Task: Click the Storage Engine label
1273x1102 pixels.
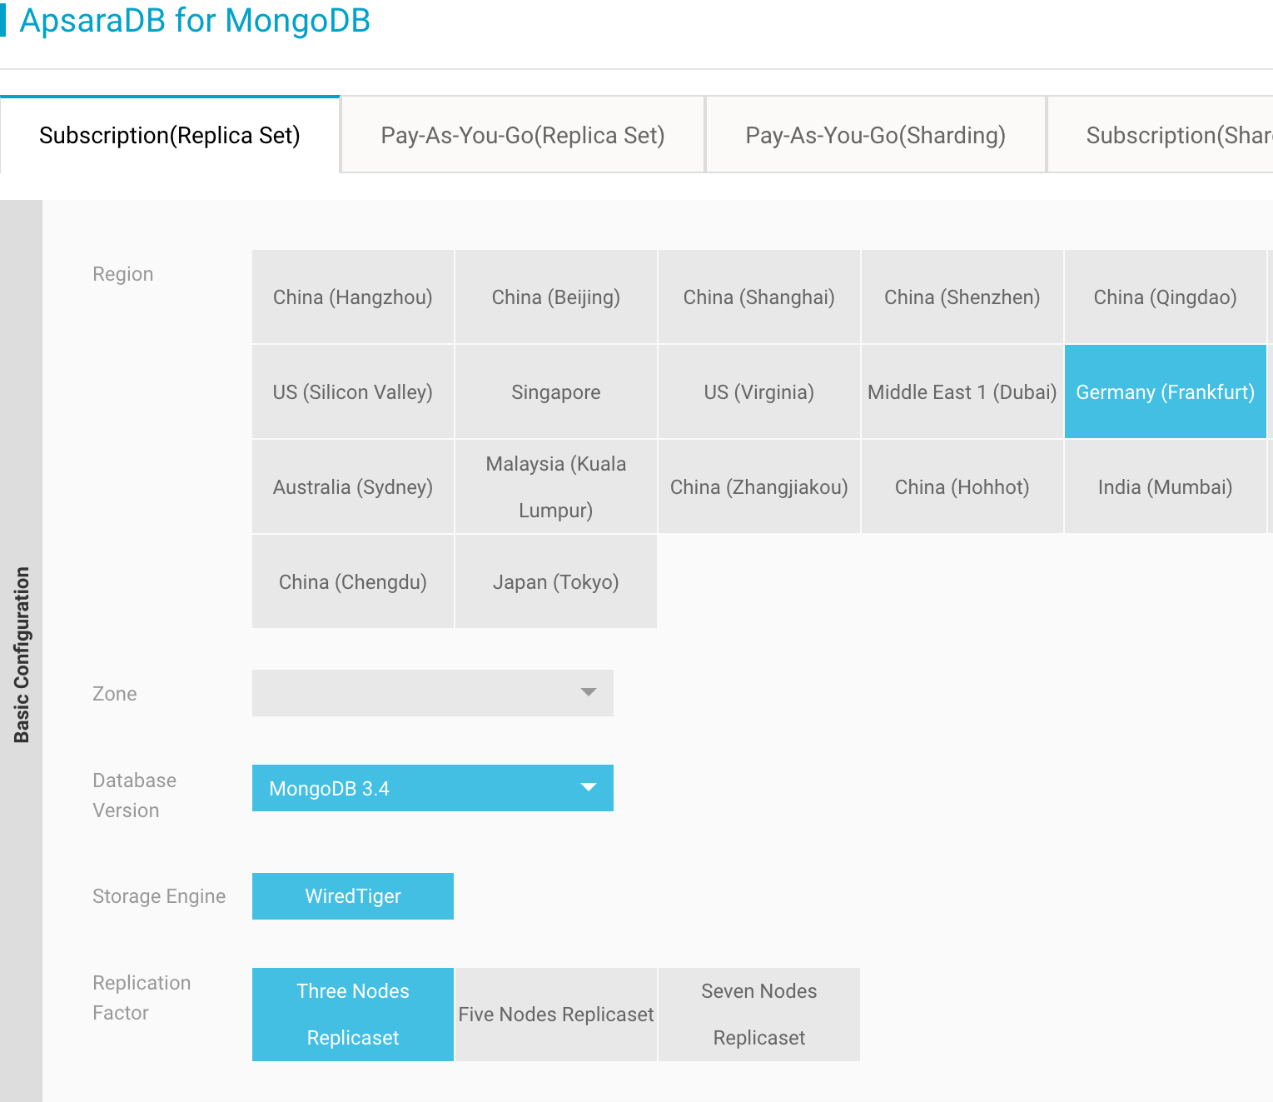Action: 159,896
